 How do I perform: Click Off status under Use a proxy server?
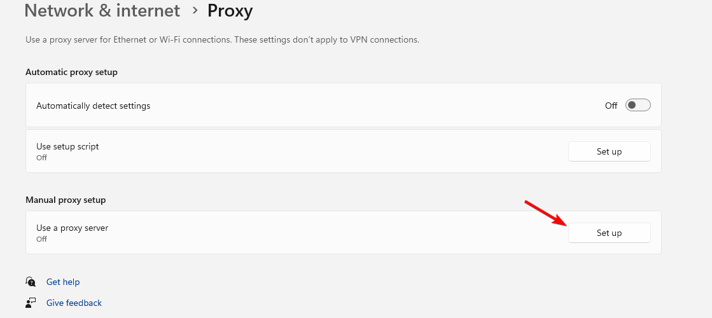click(41, 239)
